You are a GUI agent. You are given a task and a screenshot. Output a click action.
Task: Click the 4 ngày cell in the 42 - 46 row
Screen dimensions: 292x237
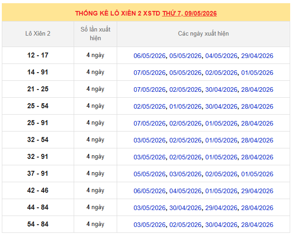pos(95,190)
